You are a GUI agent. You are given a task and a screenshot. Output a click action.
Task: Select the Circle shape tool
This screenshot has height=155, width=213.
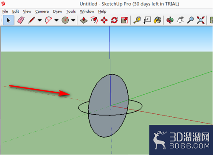click(65, 20)
